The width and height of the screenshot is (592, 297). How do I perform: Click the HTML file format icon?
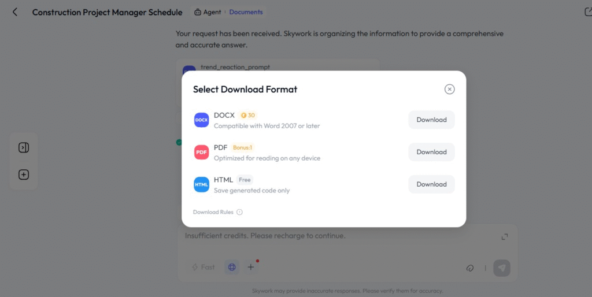point(201,184)
